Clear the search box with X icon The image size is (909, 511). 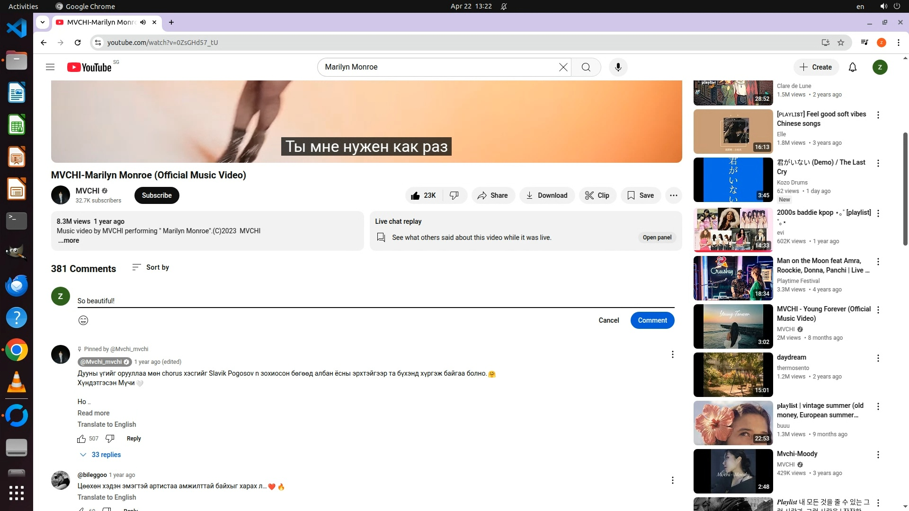563,67
